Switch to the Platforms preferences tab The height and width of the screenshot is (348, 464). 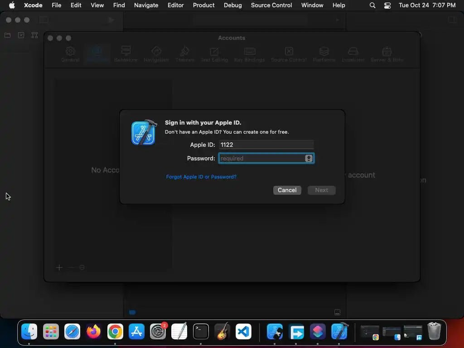click(324, 54)
